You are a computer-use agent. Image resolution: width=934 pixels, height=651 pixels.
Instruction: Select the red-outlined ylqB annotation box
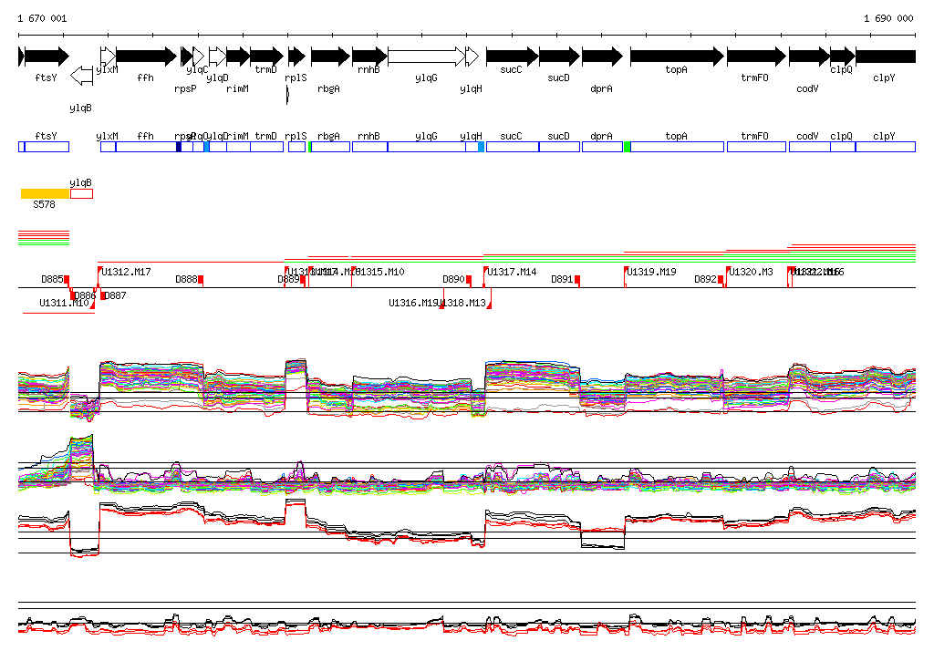pos(81,193)
